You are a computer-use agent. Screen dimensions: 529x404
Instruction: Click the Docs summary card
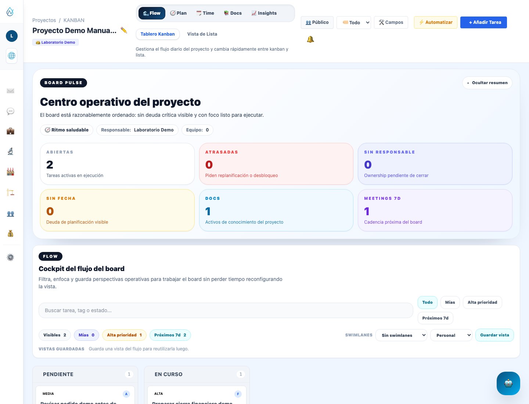276,210
